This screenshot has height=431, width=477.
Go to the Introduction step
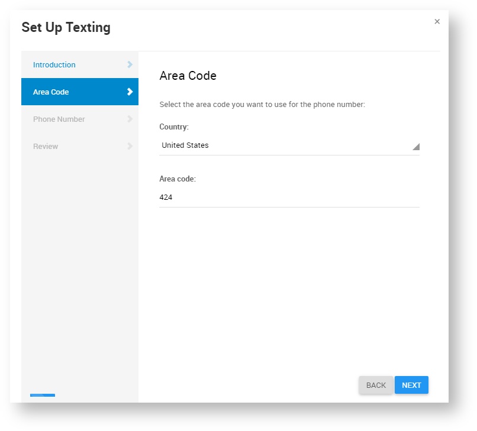pos(54,64)
